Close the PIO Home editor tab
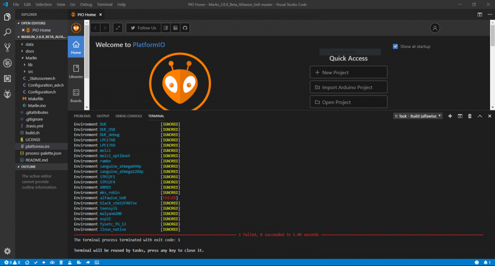This screenshot has height=266, width=495. click(x=100, y=14)
